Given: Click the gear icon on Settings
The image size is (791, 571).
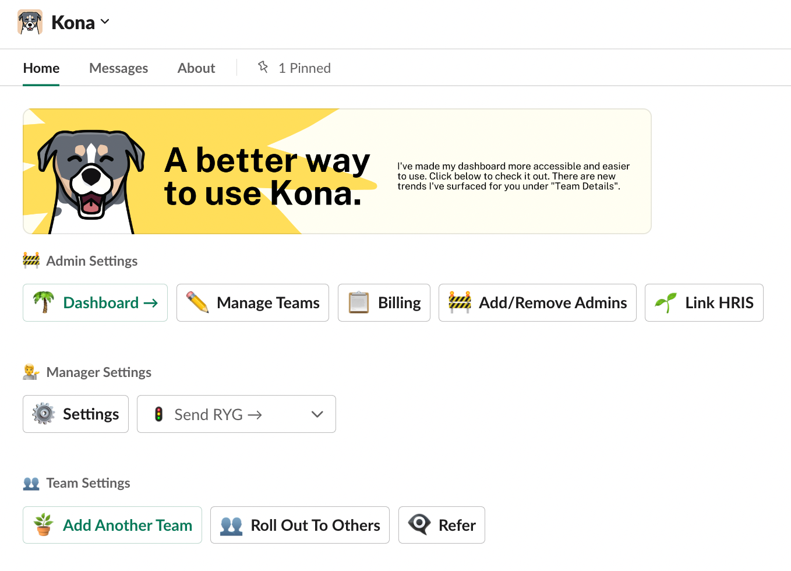Looking at the screenshot, I should [x=44, y=414].
